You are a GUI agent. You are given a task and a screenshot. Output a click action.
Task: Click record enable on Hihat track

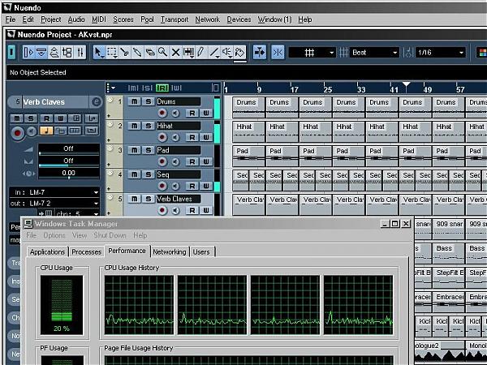click(162, 138)
